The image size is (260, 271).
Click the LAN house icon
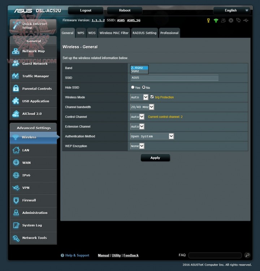[16, 150]
